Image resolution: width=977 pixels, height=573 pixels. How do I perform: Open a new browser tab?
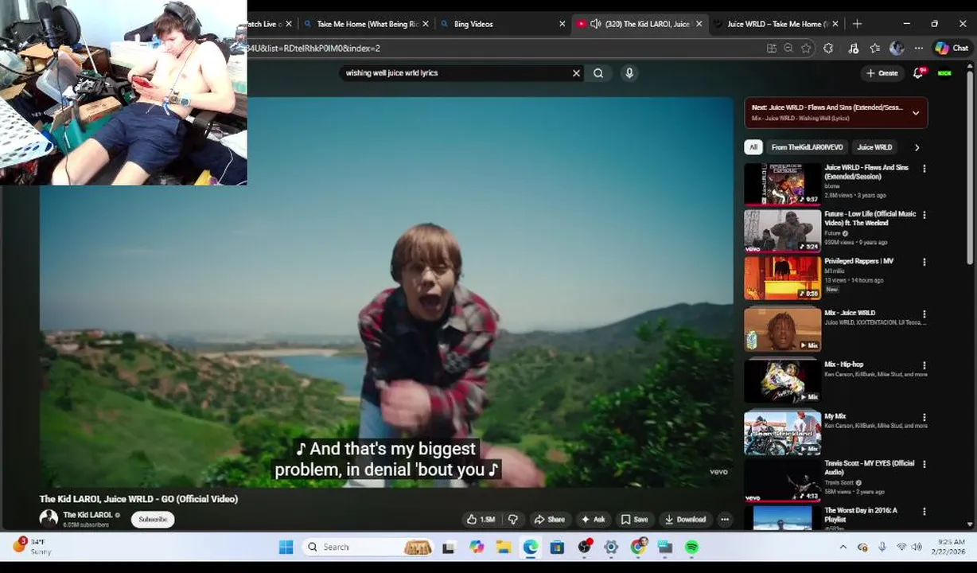(857, 24)
